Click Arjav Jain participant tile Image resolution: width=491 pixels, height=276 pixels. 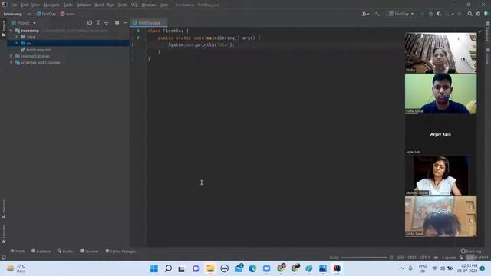pos(440,134)
